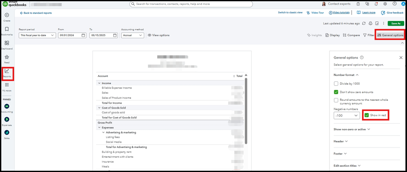407x172 pixels.
Task: Click View options eye toggle
Action: (158, 35)
